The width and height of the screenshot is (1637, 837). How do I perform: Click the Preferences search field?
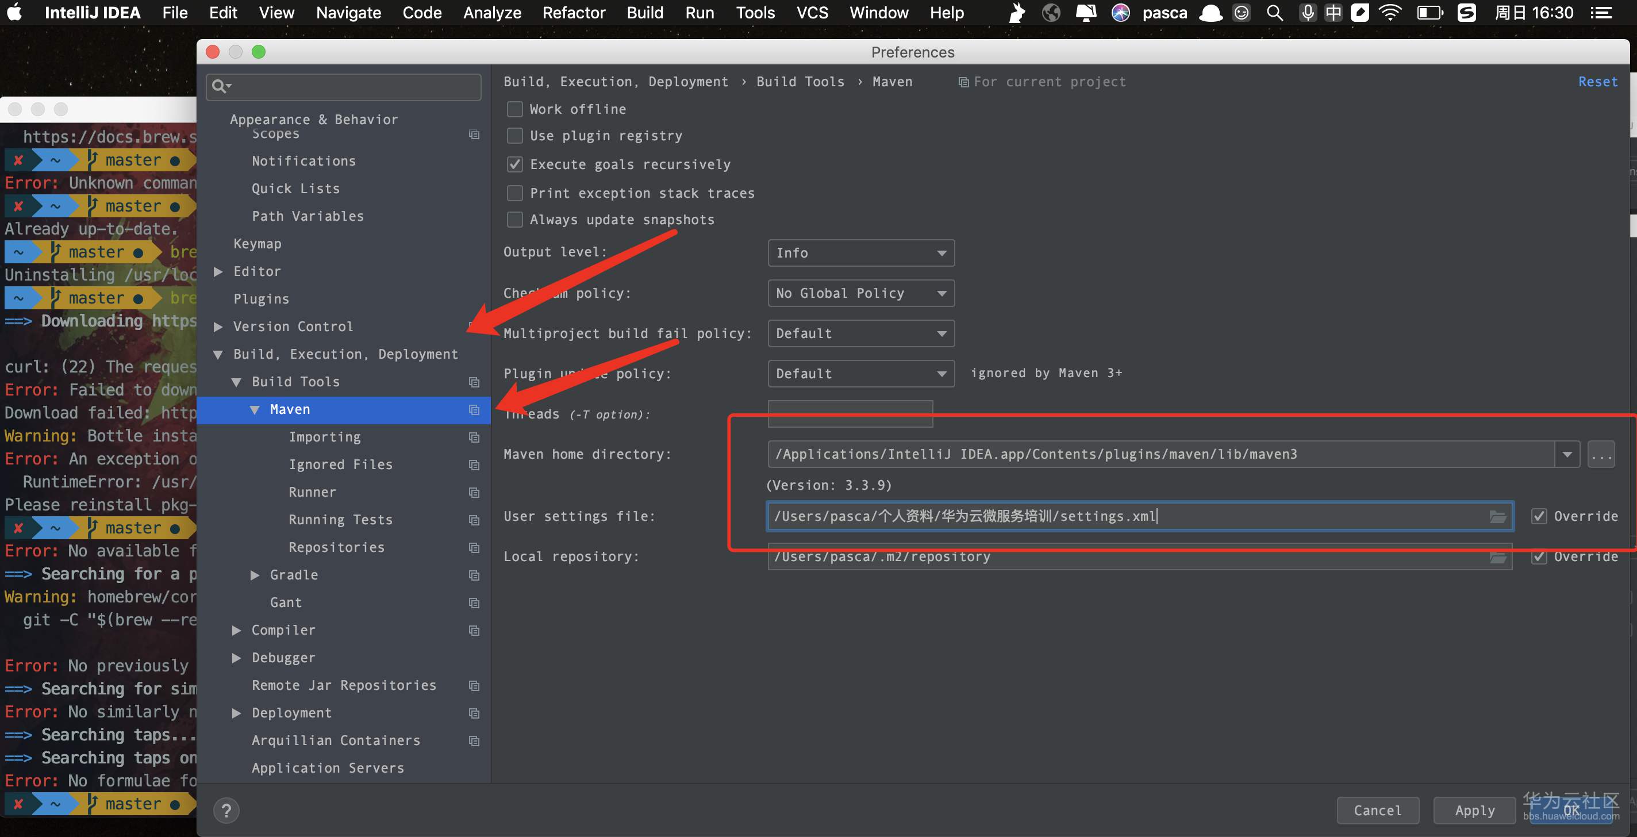344,86
